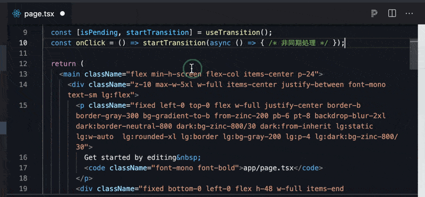Click line number 16 in the gutter
The image size is (425, 197).
click(x=23, y=157)
